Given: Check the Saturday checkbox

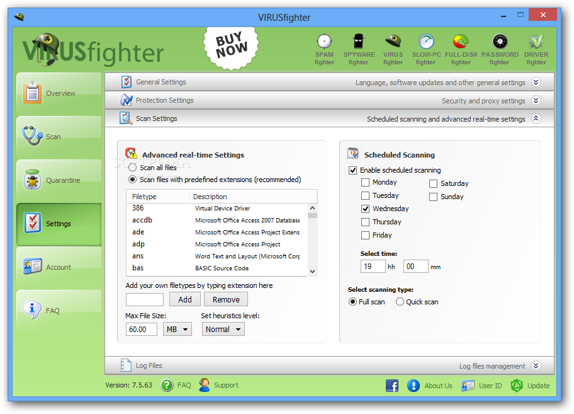Looking at the screenshot, I should click(x=434, y=183).
